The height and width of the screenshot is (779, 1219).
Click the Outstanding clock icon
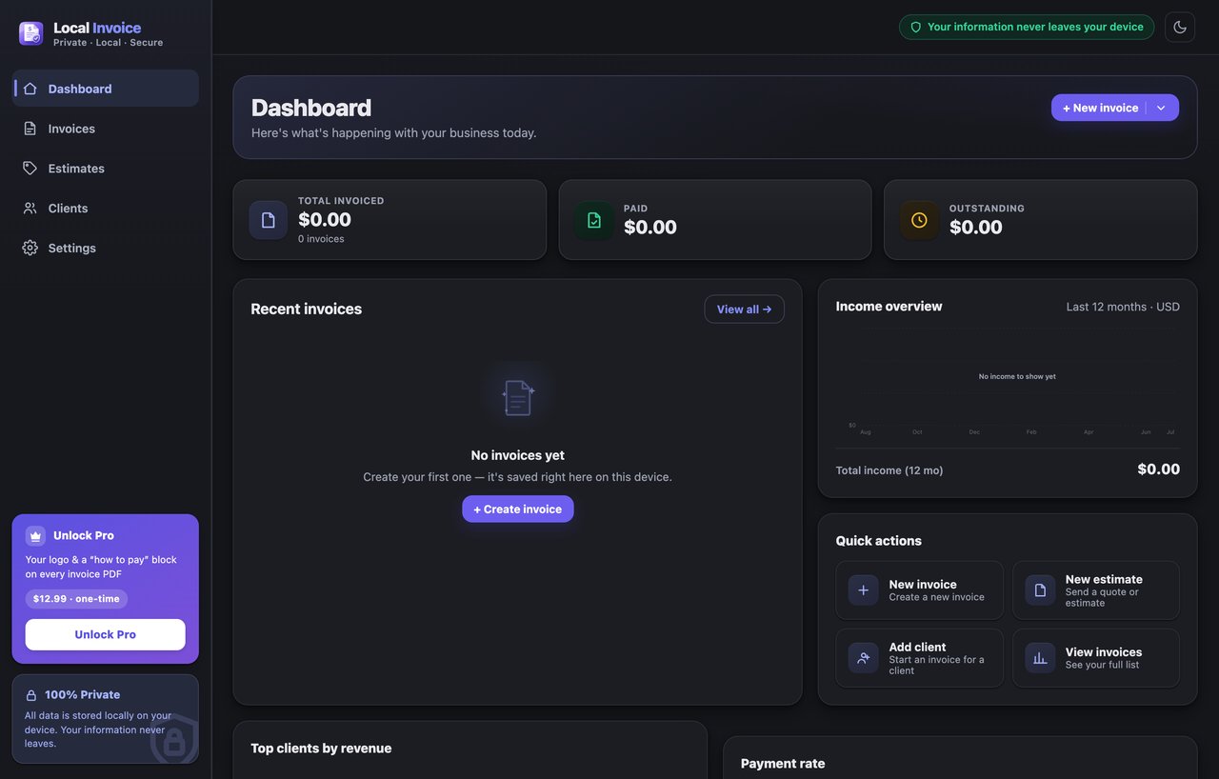(x=919, y=220)
